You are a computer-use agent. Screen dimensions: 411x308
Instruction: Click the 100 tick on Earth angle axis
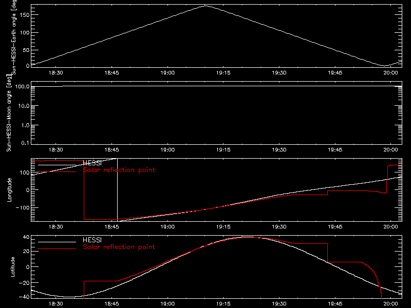point(25,33)
